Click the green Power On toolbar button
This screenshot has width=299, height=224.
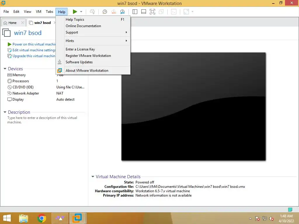pyautogui.click(x=75, y=12)
